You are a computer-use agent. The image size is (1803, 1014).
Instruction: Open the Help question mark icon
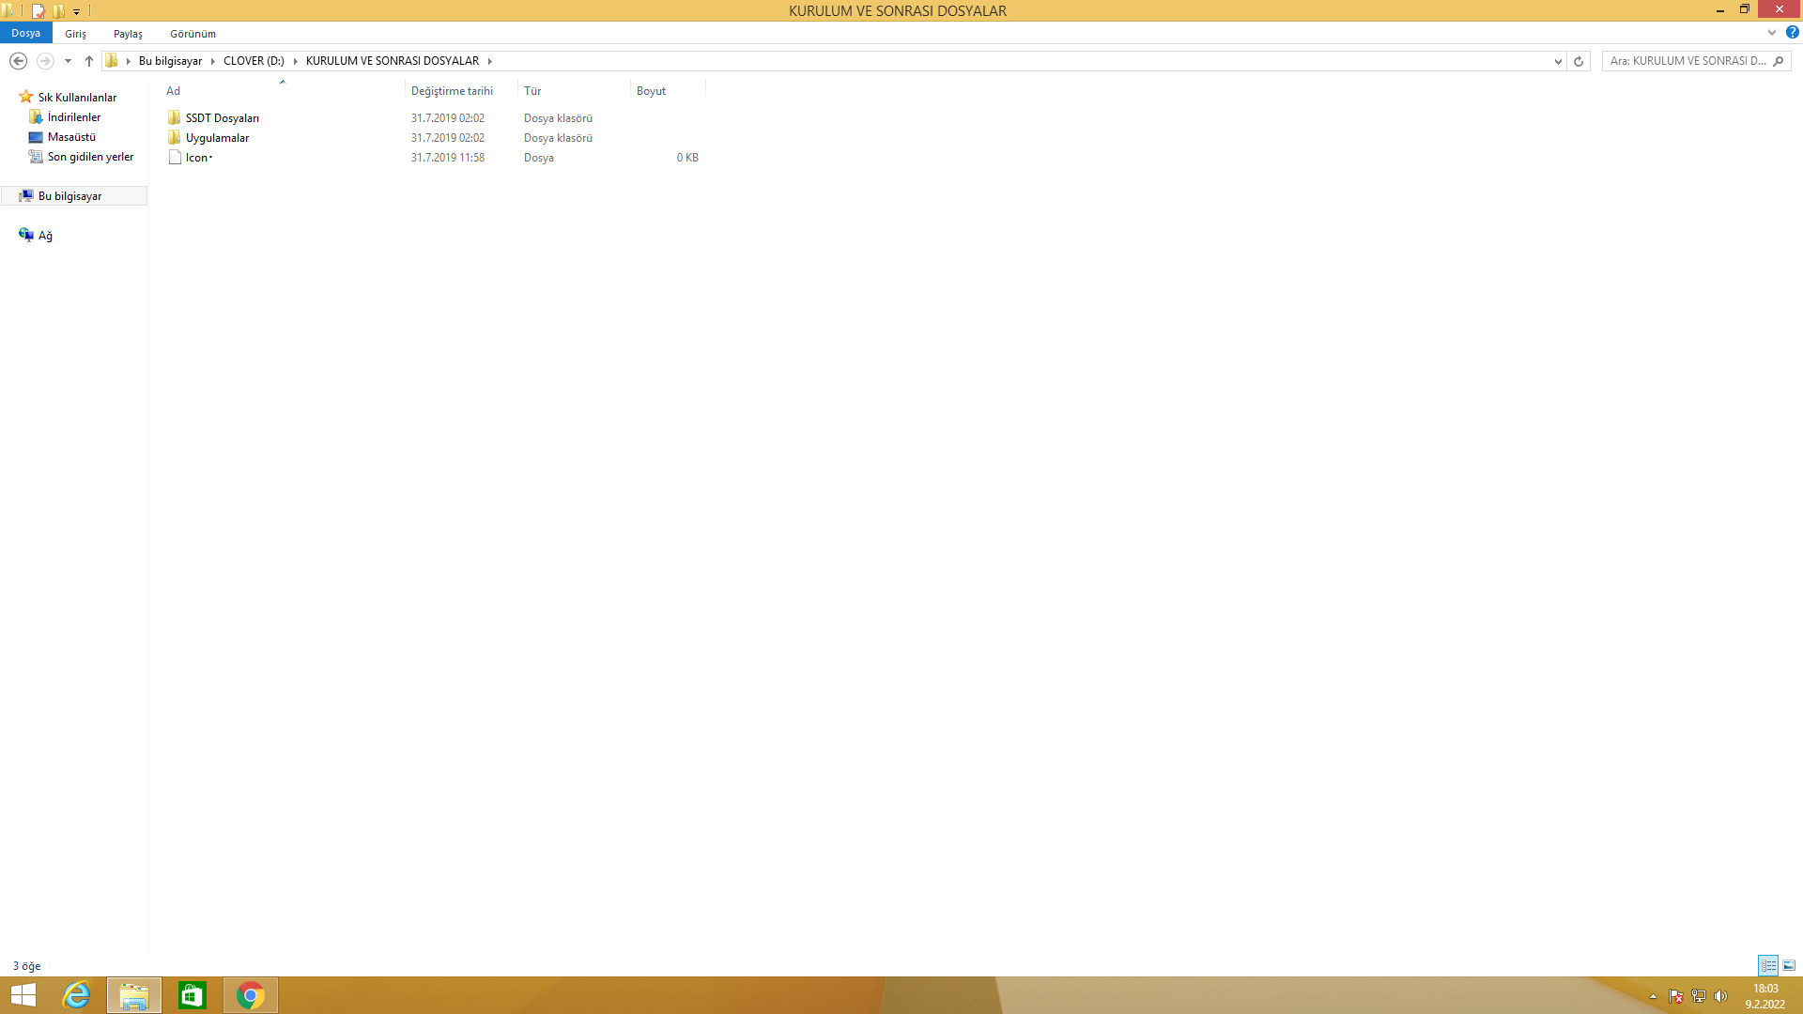point(1792,33)
